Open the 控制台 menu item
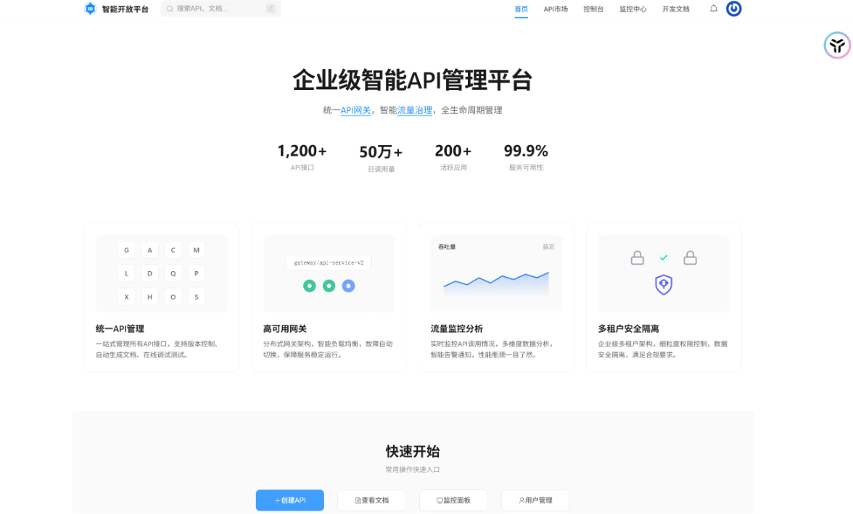Image resolution: width=853 pixels, height=514 pixels. click(593, 9)
